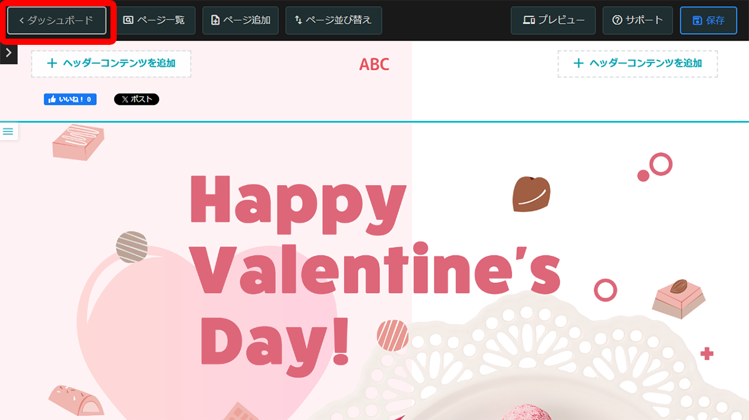Image resolution: width=749 pixels, height=420 pixels.
Task: Open the ページ一覧 page list
Action: [154, 21]
